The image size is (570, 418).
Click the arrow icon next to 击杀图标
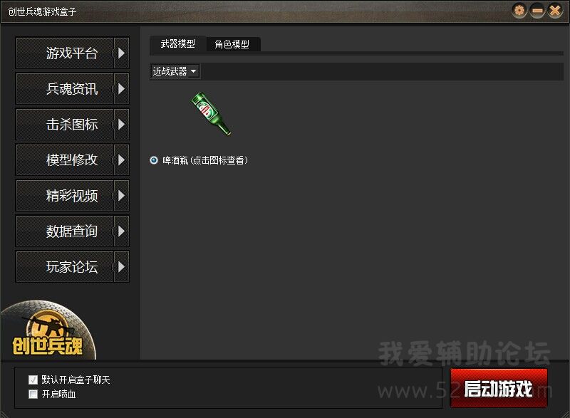pos(121,125)
